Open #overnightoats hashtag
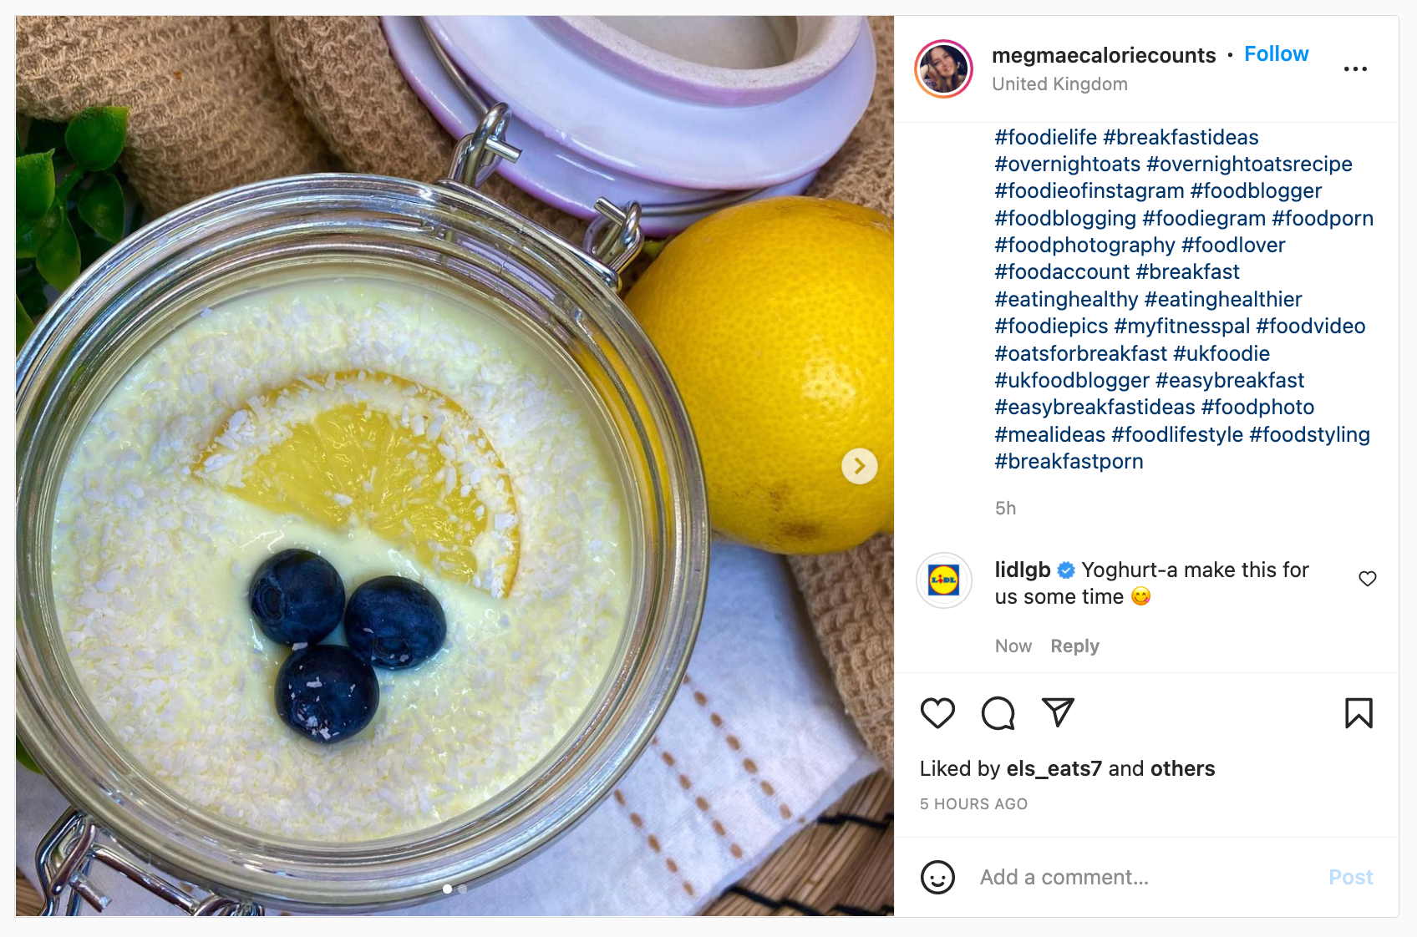The image size is (1417, 937). (x=1067, y=165)
